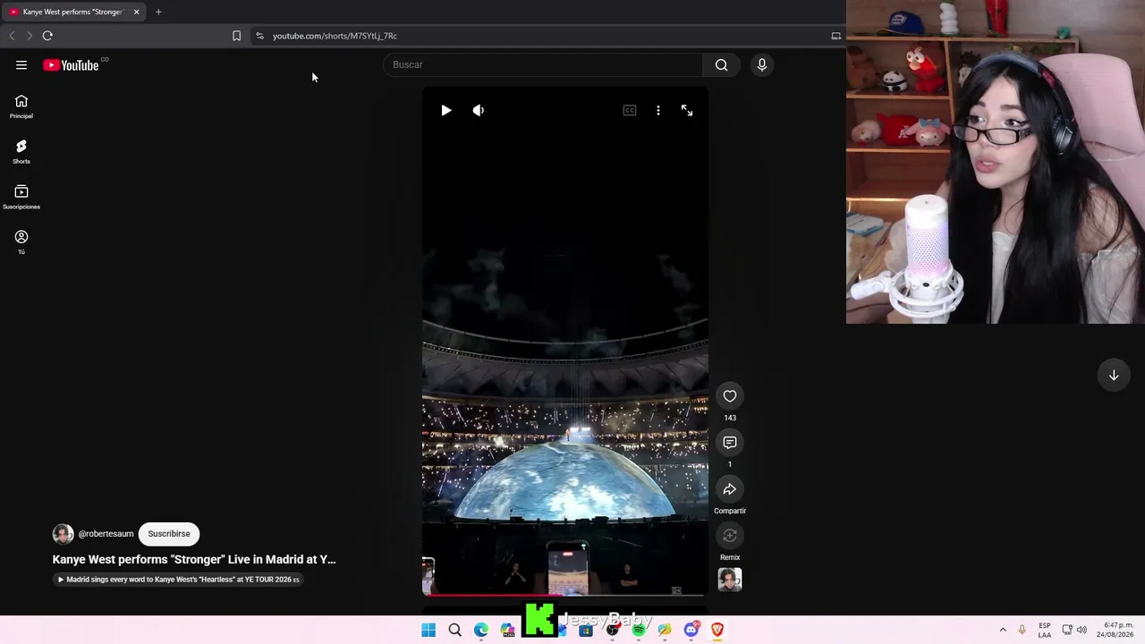Like the Short with heart button

click(730, 396)
